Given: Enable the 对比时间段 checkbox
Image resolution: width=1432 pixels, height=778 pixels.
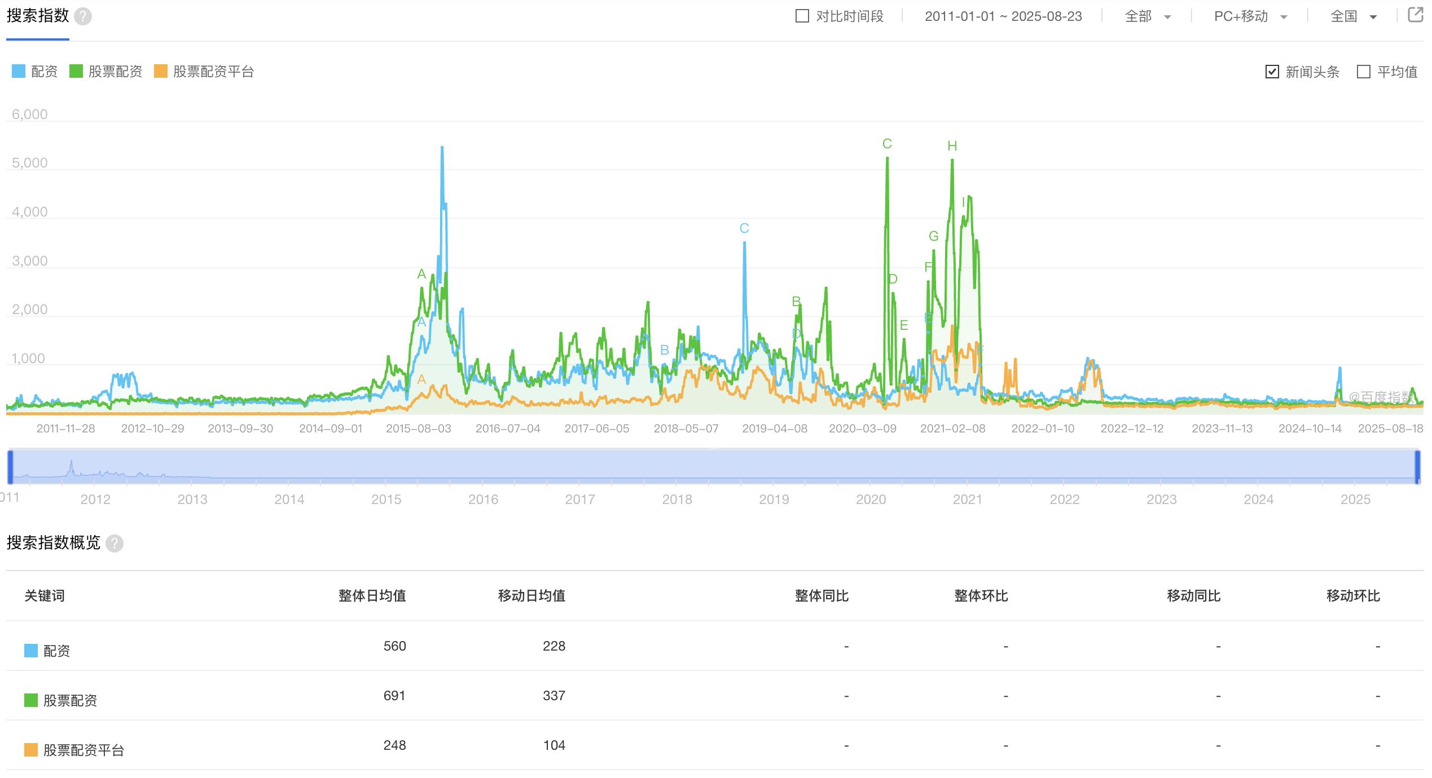Looking at the screenshot, I should click(x=802, y=16).
